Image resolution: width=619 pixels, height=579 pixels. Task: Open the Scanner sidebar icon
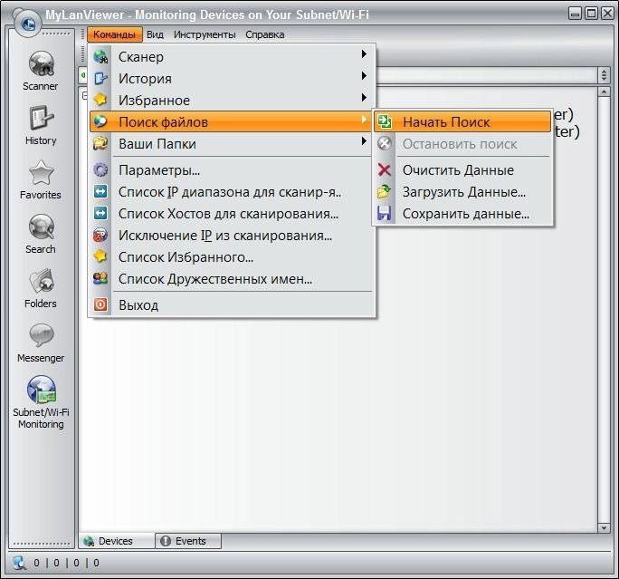(x=41, y=63)
